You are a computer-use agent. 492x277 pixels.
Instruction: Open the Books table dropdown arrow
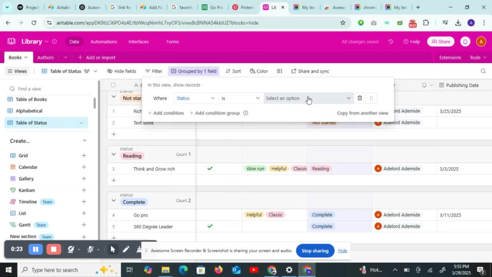(x=26, y=58)
